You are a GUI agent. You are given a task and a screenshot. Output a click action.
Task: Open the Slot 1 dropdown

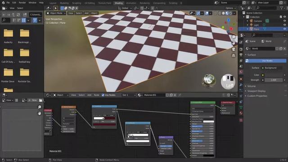pyautogui.click(x=129, y=95)
